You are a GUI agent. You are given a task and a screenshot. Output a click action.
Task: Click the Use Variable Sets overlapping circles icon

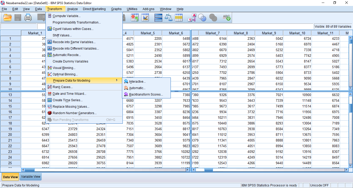tap(202, 18)
